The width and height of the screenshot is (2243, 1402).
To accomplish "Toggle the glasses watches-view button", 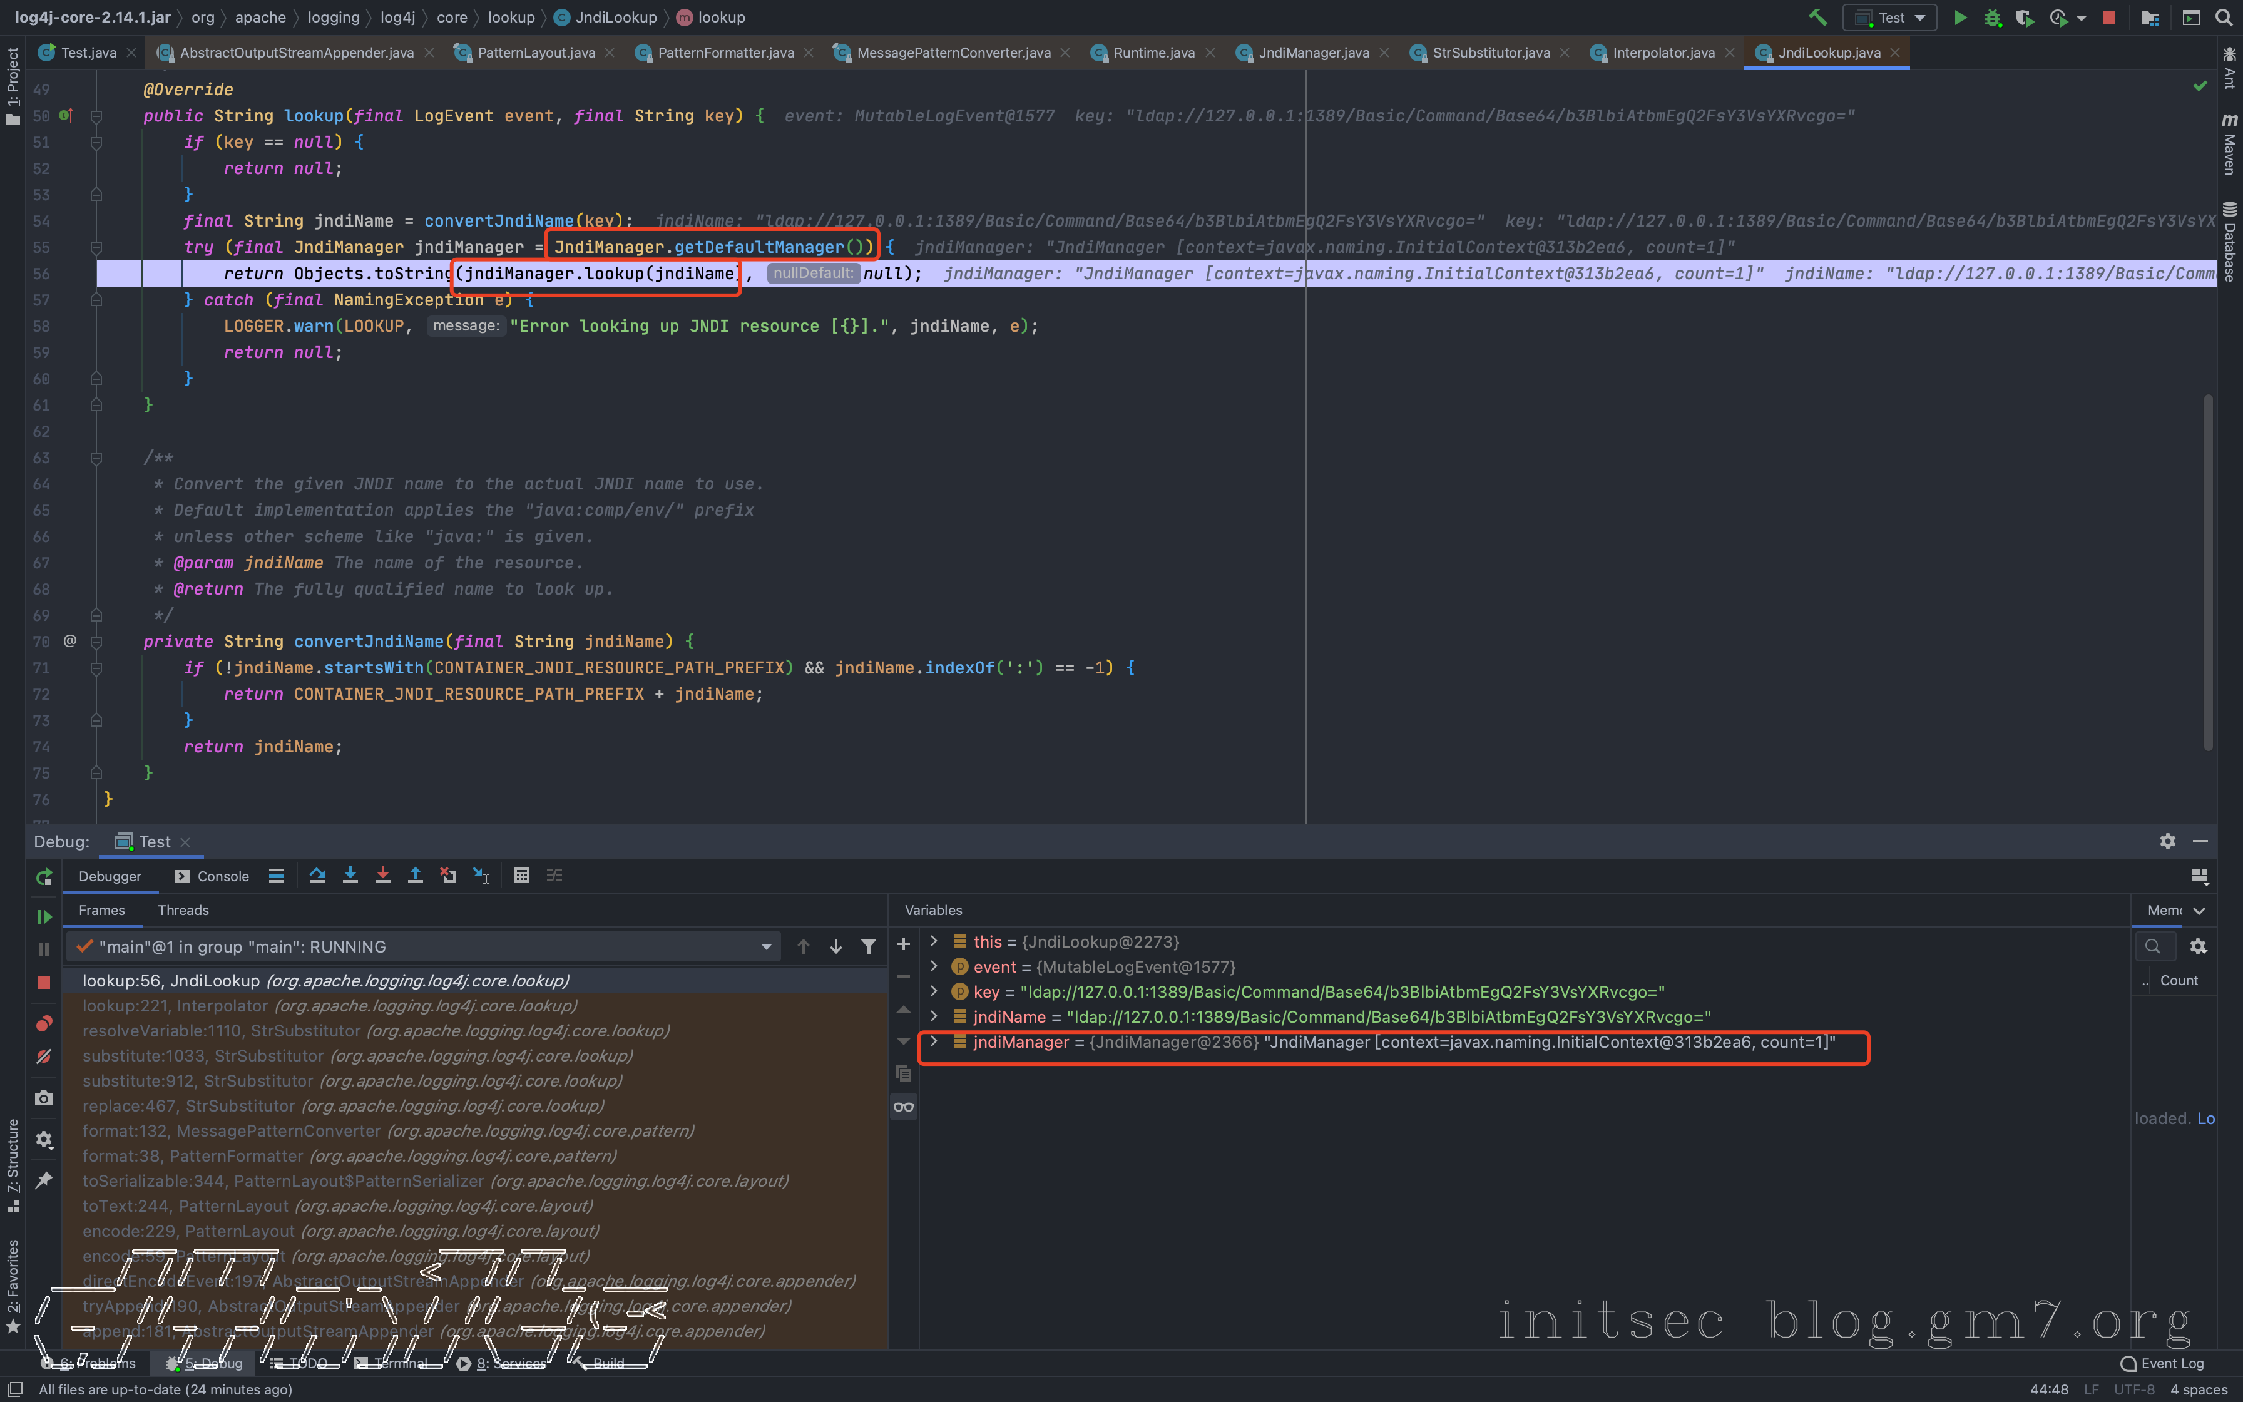I will tap(902, 1106).
